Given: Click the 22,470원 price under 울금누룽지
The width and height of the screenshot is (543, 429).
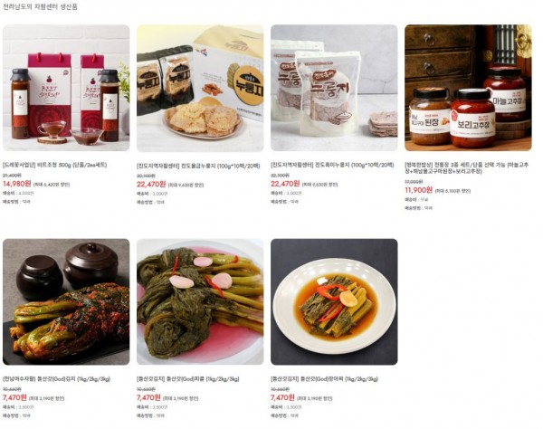Looking at the screenshot, I should pyautogui.click(x=151, y=185).
